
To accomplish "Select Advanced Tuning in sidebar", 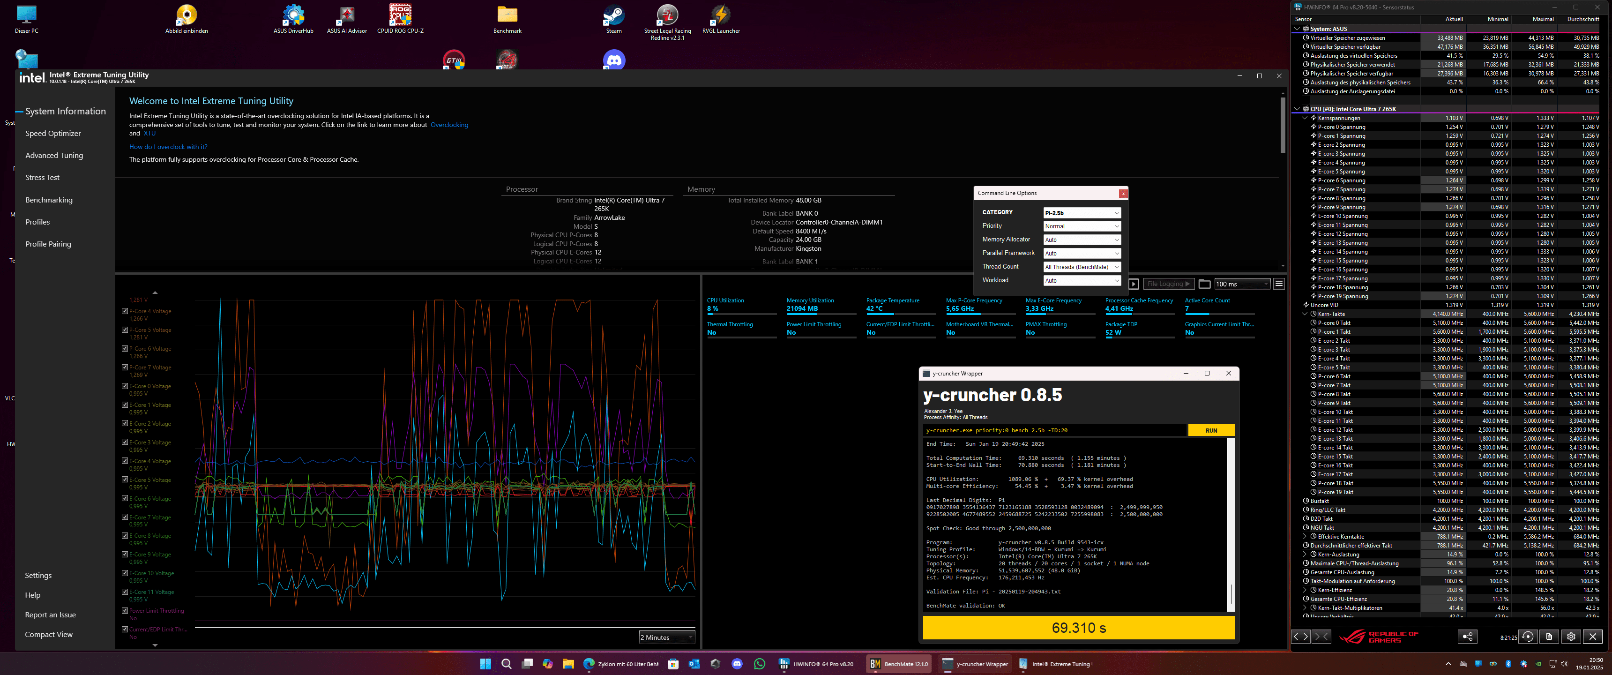I will [x=54, y=155].
